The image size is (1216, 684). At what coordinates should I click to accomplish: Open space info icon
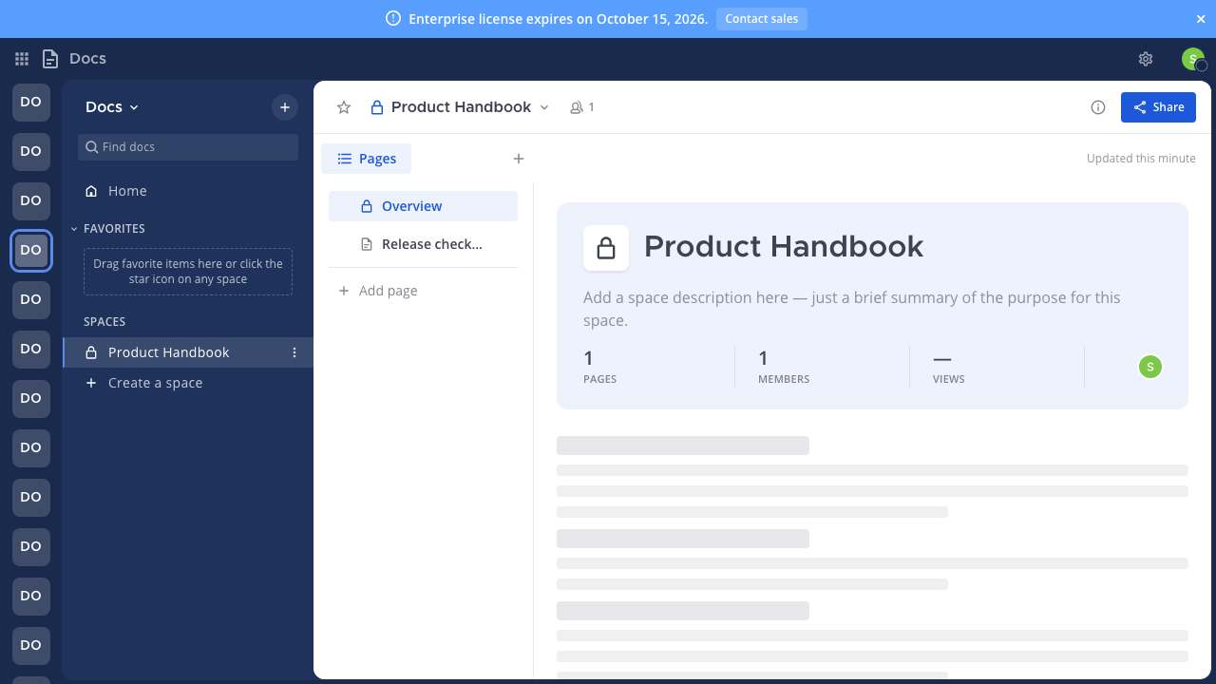click(x=1098, y=107)
